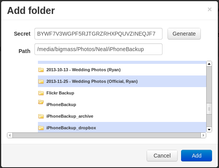Click the horizontal scrollbar right arrow
219x168 pixels.
204,135
